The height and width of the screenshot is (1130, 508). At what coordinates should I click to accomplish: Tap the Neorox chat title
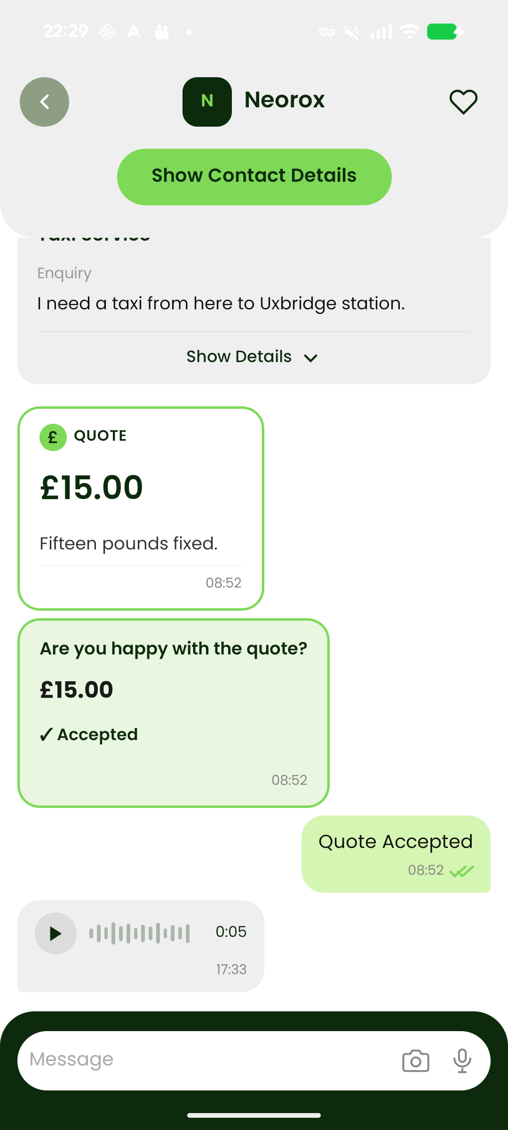(285, 100)
